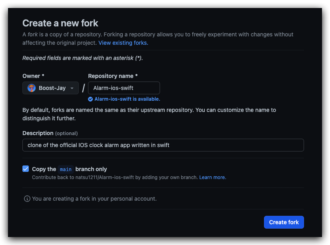Open the Owner dropdown via its caret arrow
The height and width of the screenshot is (245, 330).
point(72,88)
